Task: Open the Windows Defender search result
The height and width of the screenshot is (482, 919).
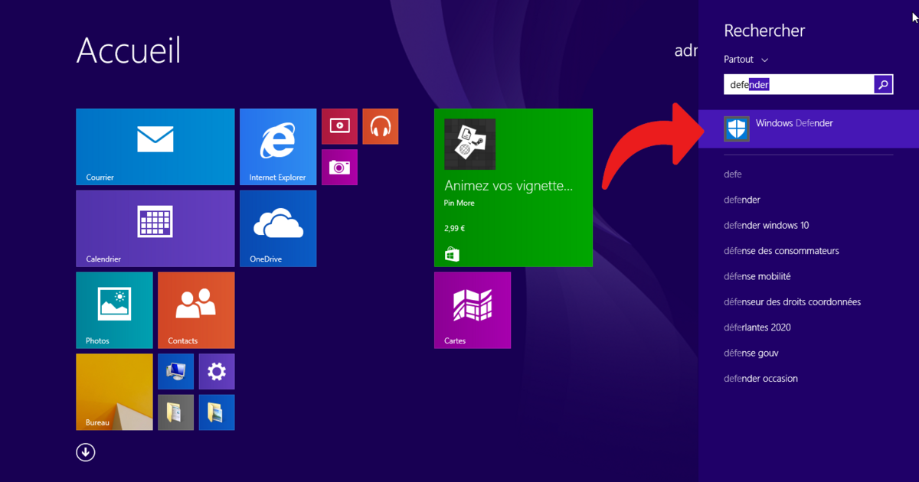Action: coord(809,129)
